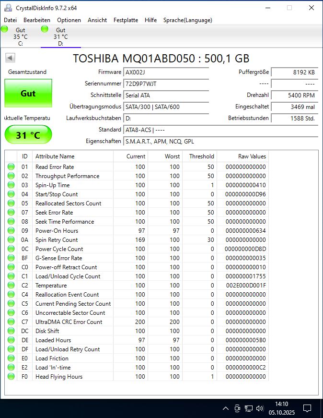Viewport: 323px width, 418px height.
Task: Open the Sprache(Language) menu
Action: point(188,20)
